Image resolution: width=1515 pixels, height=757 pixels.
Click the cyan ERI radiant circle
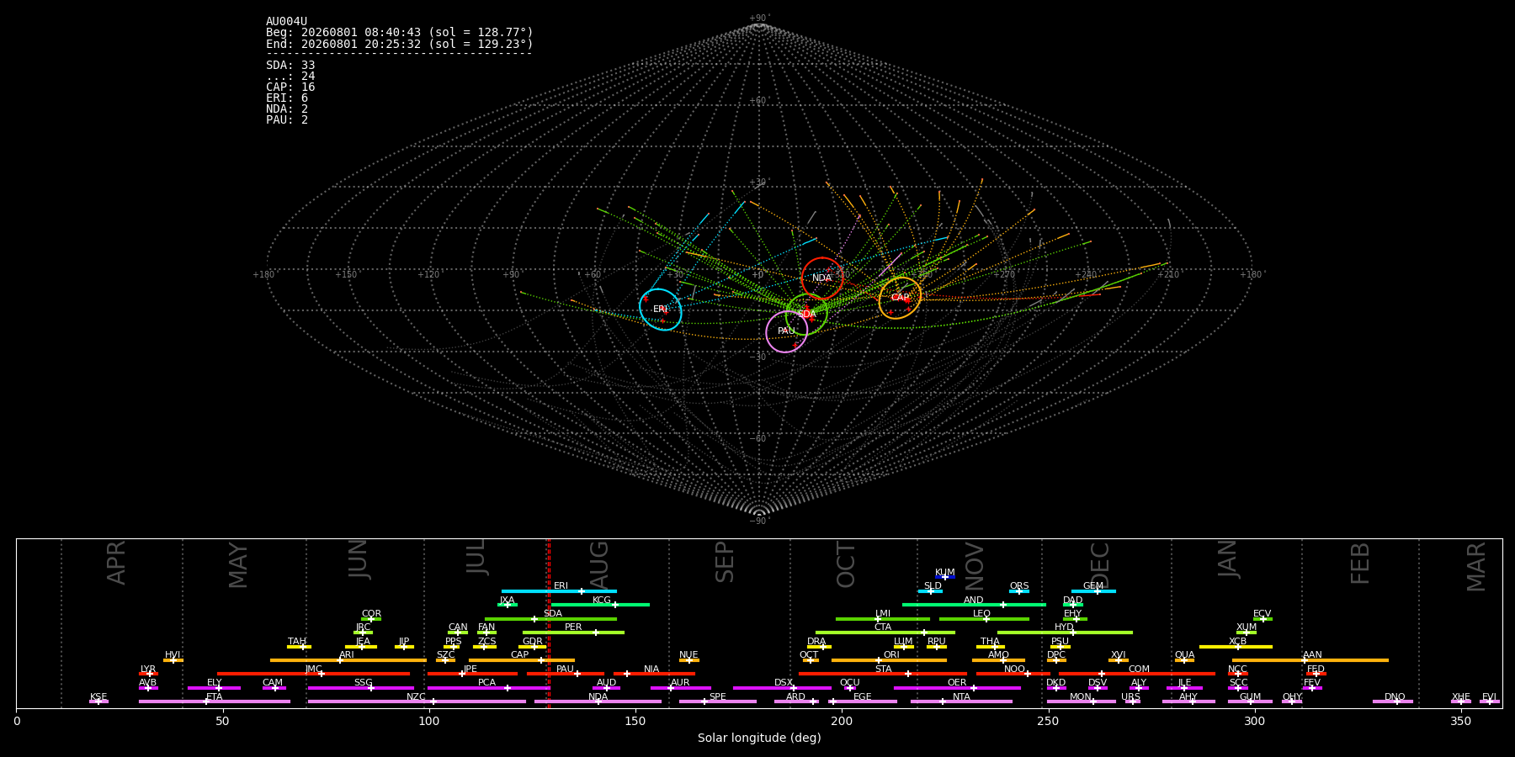[661, 310]
